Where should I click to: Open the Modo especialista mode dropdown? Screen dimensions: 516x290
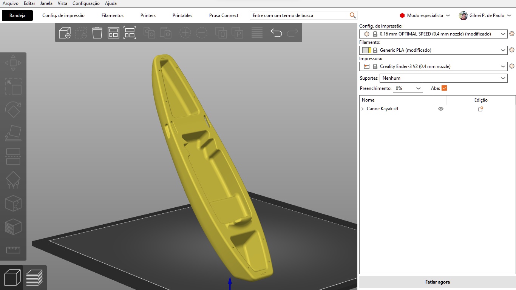tap(425, 15)
